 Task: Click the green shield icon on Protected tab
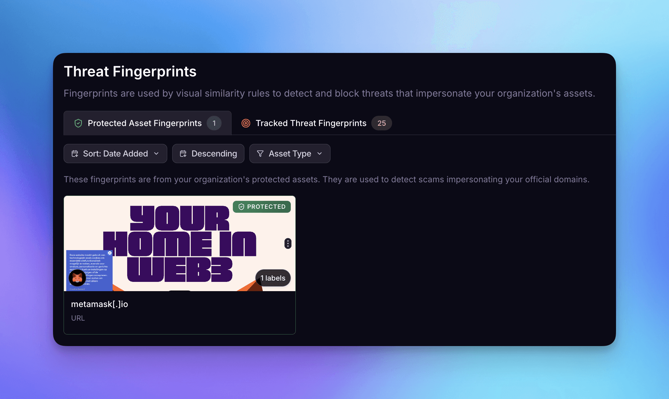click(x=78, y=123)
